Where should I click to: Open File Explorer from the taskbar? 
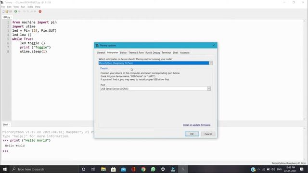tap(103, 169)
